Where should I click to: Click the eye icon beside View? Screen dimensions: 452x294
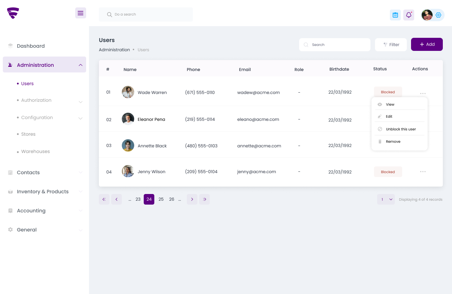[380, 105]
